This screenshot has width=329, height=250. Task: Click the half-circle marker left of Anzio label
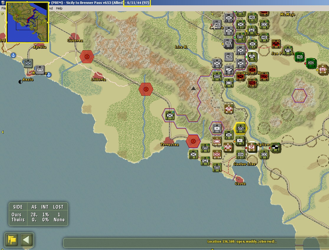tap(20, 82)
